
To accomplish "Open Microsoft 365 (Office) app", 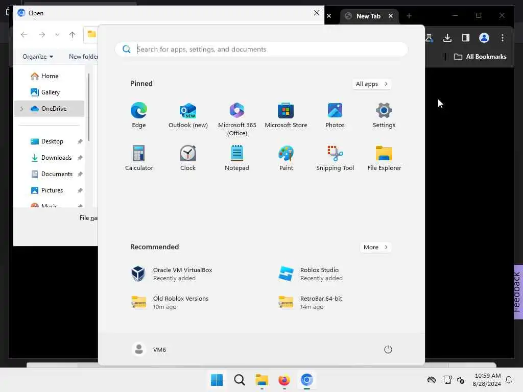I will (237, 119).
